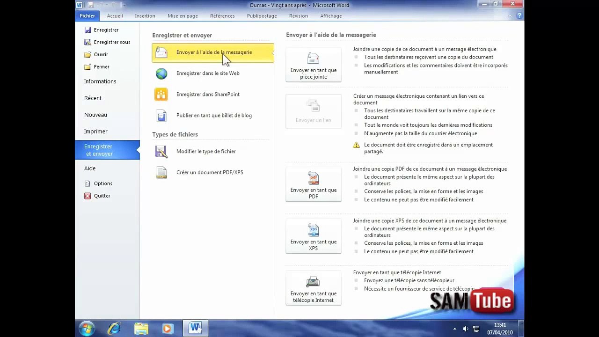Switch to the Affichage tab
599x337 pixels.
coord(331,15)
